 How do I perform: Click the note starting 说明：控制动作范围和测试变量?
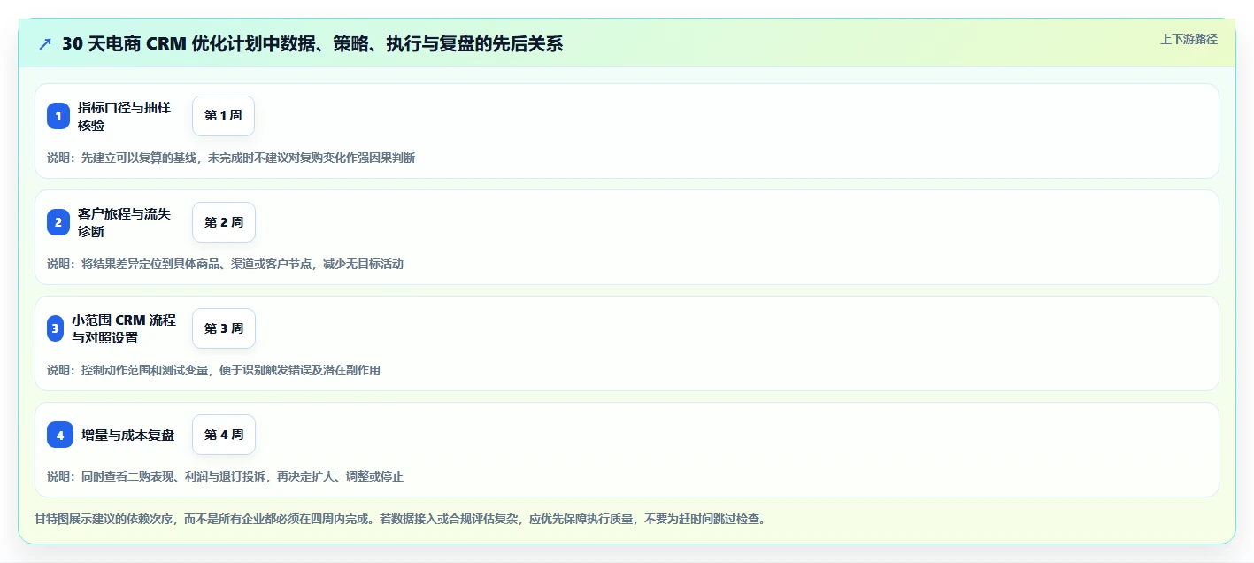coord(213,370)
